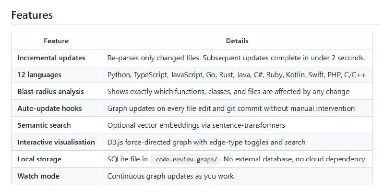The width and height of the screenshot is (384, 193).
Task: Select the Semantic search row label
Action: [x=44, y=125]
